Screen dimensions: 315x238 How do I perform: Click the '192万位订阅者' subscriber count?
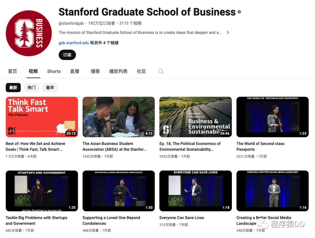pyautogui.click(x=101, y=23)
